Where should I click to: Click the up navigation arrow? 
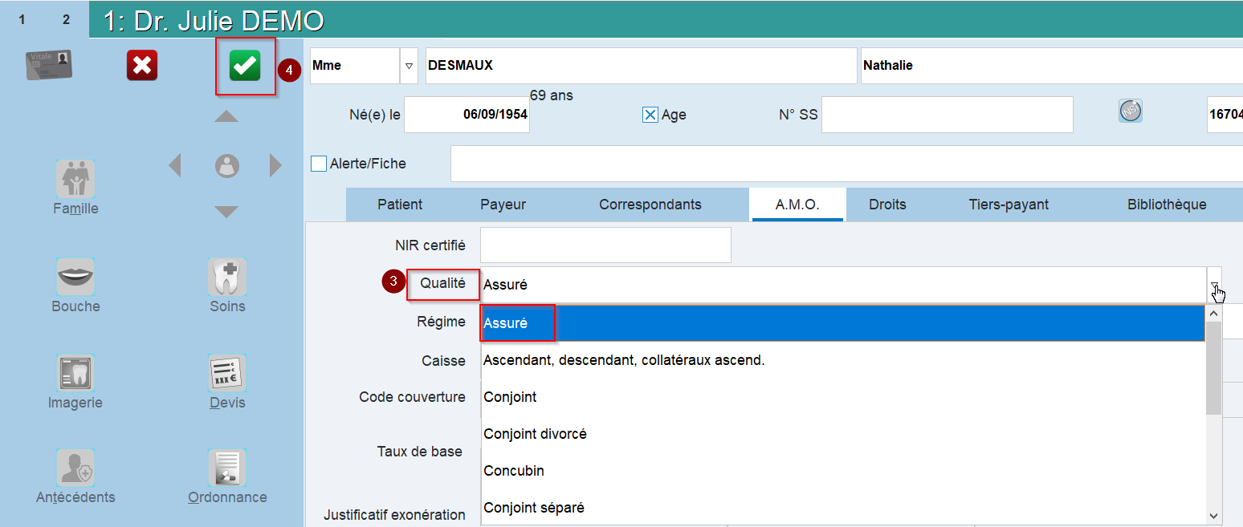(226, 116)
